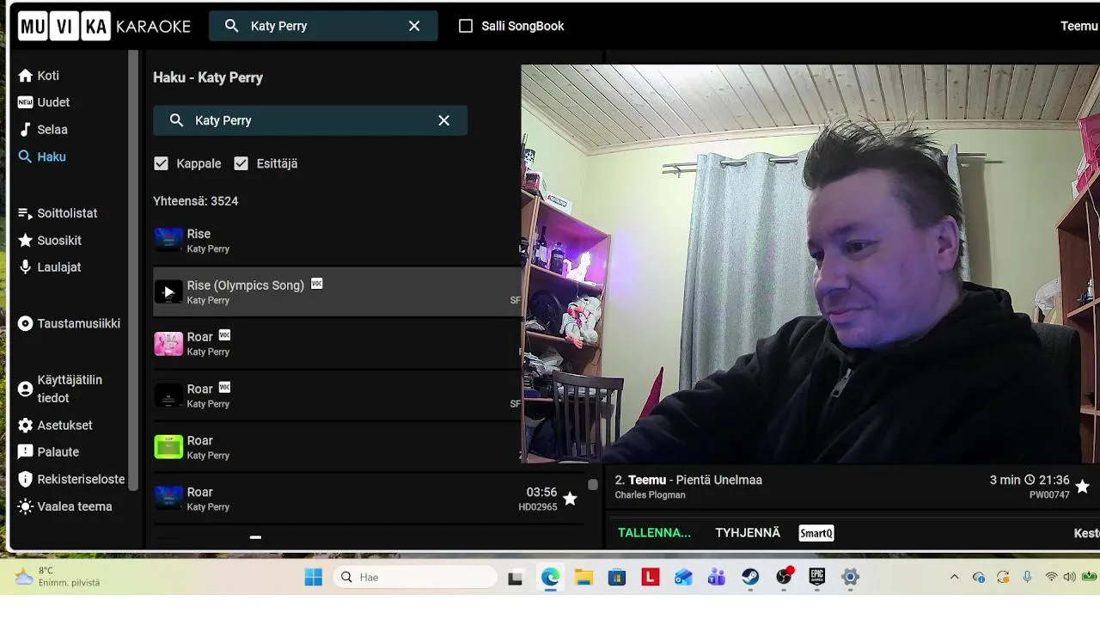Open Suosikit favorites
1100x619 pixels.
tap(50, 241)
